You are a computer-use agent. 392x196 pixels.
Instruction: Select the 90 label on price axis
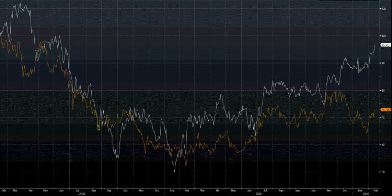coord(383,63)
